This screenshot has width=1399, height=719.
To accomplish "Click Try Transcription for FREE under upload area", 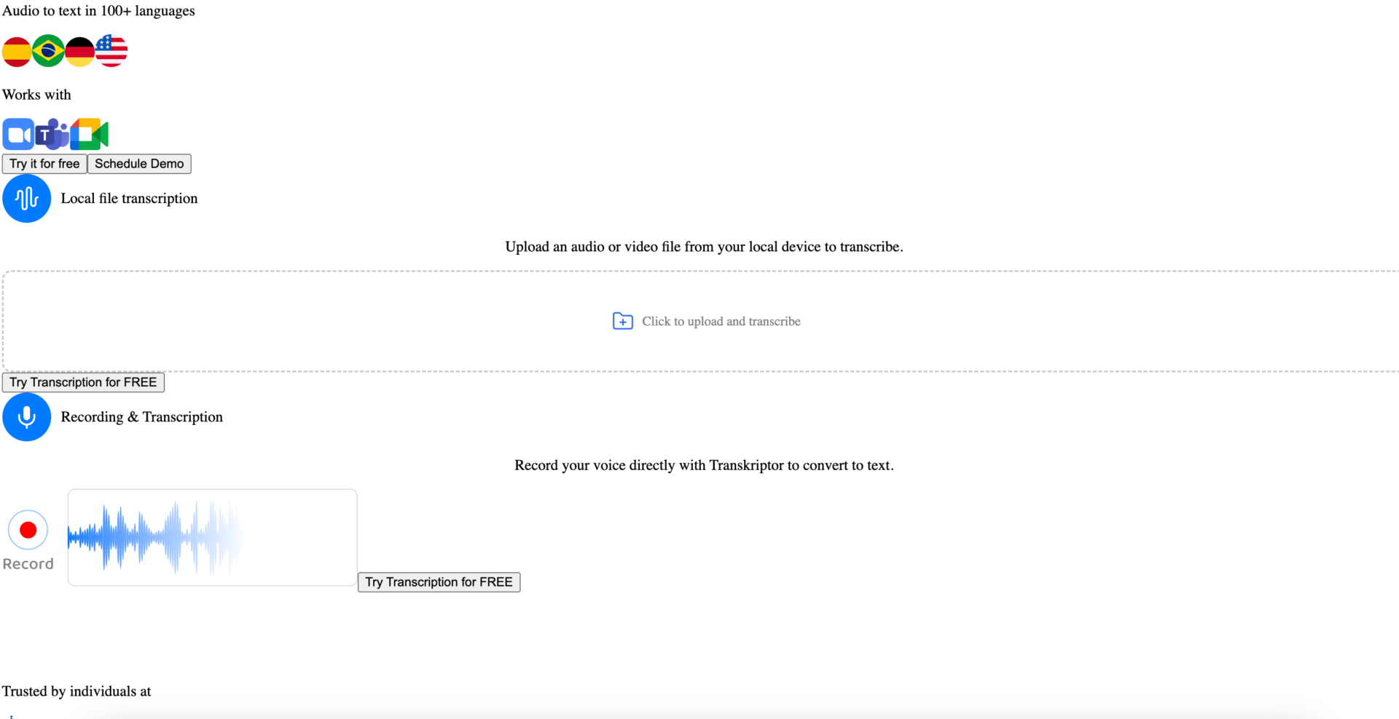I will [83, 383].
